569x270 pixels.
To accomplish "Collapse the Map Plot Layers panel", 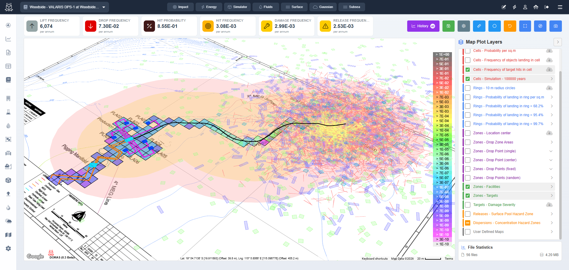I will (558, 42).
